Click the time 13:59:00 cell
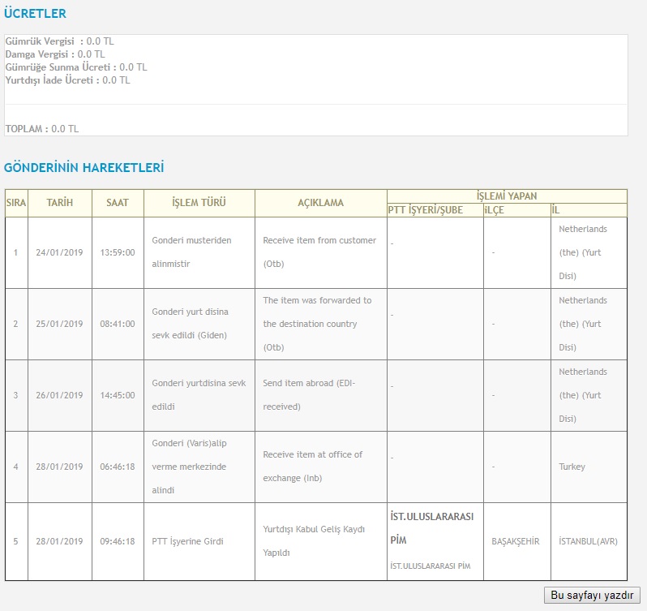This screenshot has height=611, width=647. click(118, 252)
